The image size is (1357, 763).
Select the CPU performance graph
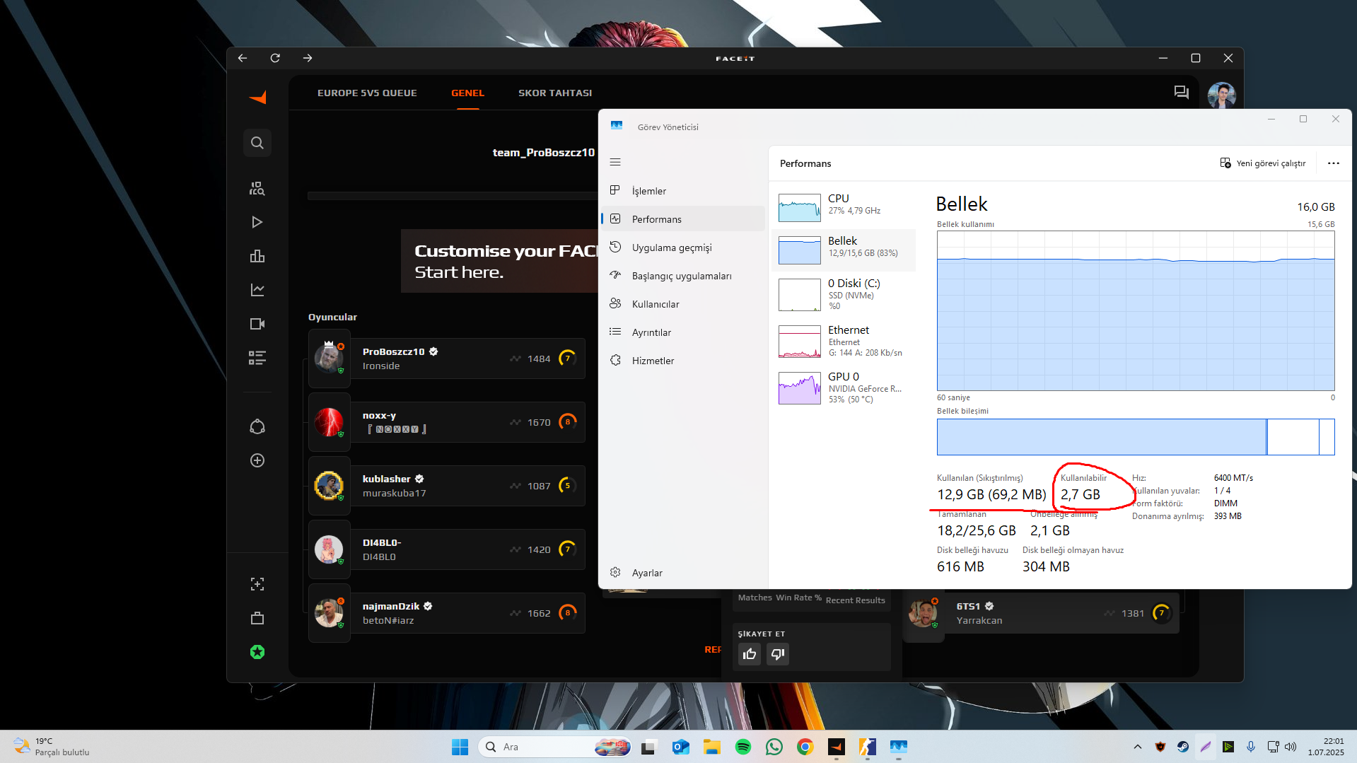800,208
